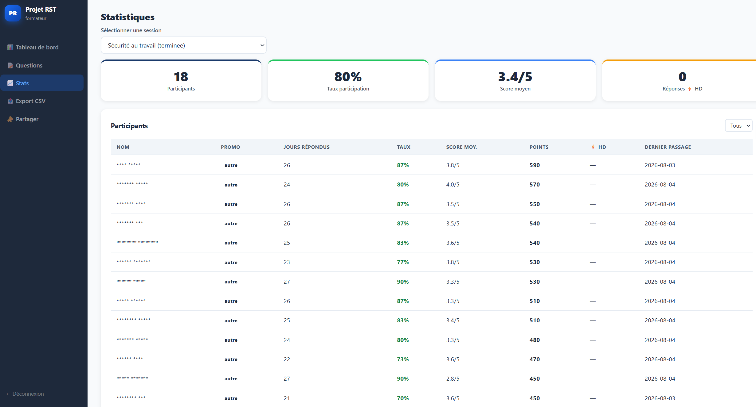Sort by the Taux column header
The width and height of the screenshot is (756, 407).
(x=403, y=147)
